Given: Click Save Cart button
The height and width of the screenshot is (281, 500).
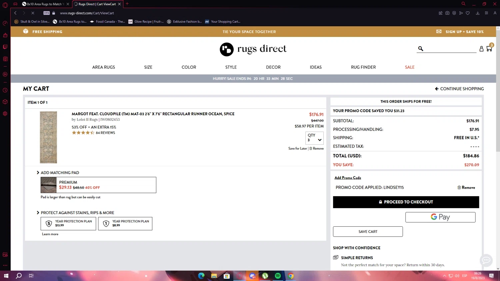Looking at the screenshot, I should (x=368, y=232).
